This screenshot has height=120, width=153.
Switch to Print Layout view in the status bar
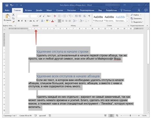[111, 115]
